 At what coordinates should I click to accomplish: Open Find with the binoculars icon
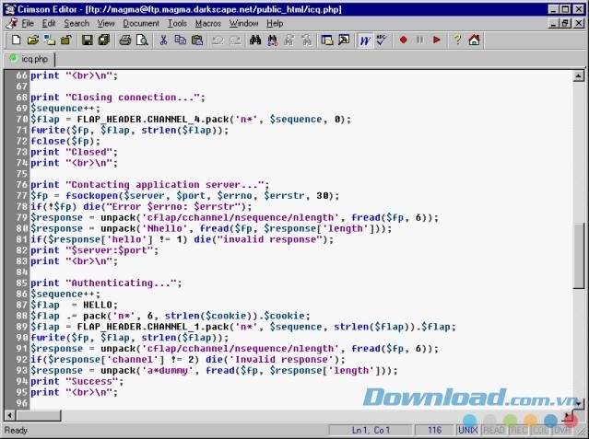[x=255, y=40]
